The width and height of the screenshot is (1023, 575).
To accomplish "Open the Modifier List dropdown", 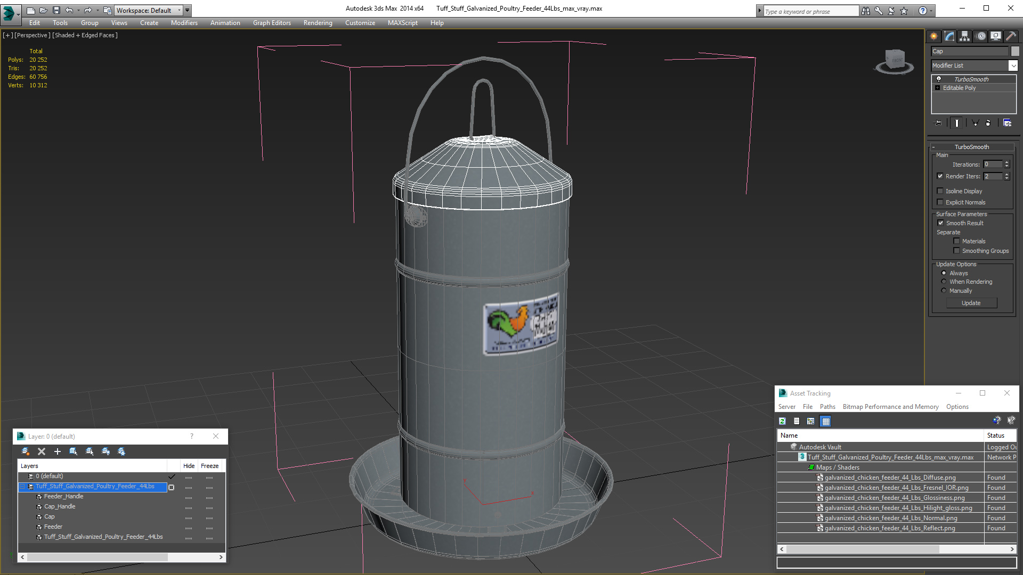I will coord(1013,65).
